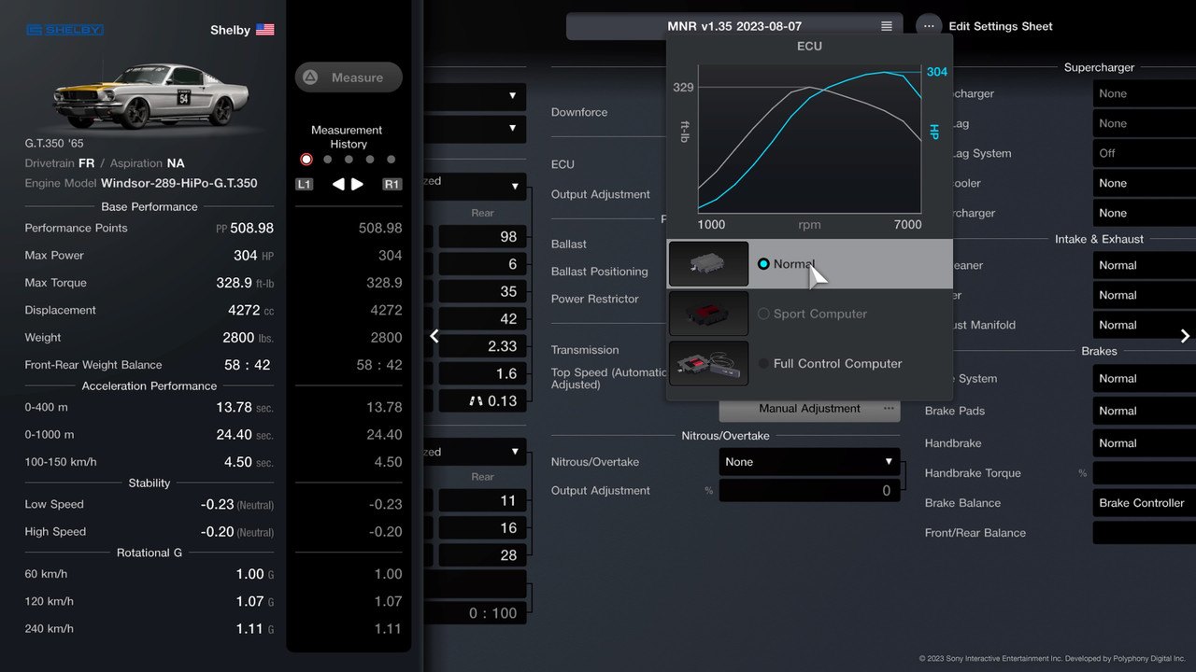Click the 304 HP value on graph
The image size is (1196, 672).
(x=936, y=72)
